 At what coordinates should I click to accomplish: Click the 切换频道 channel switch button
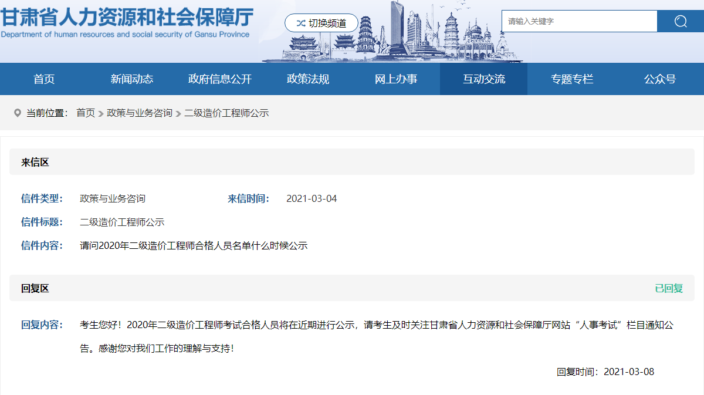[x=321, y=23]
